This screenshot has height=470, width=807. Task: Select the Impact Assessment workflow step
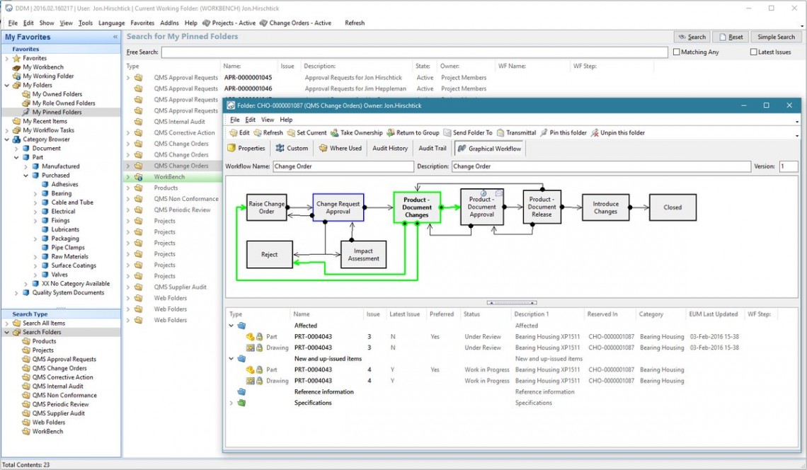[x=363, y=254]
